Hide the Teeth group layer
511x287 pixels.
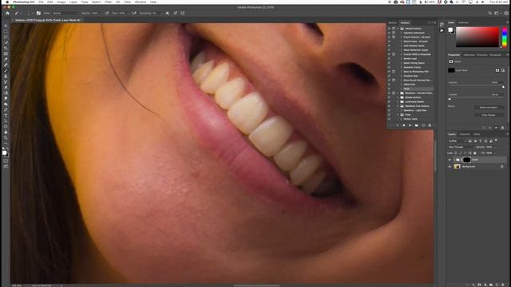450,159
